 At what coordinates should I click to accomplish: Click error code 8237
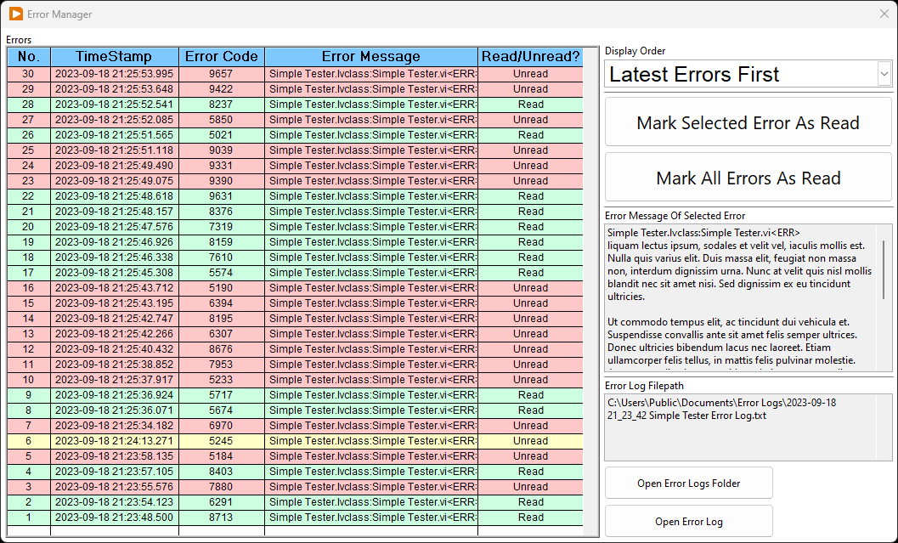(221, 105)
